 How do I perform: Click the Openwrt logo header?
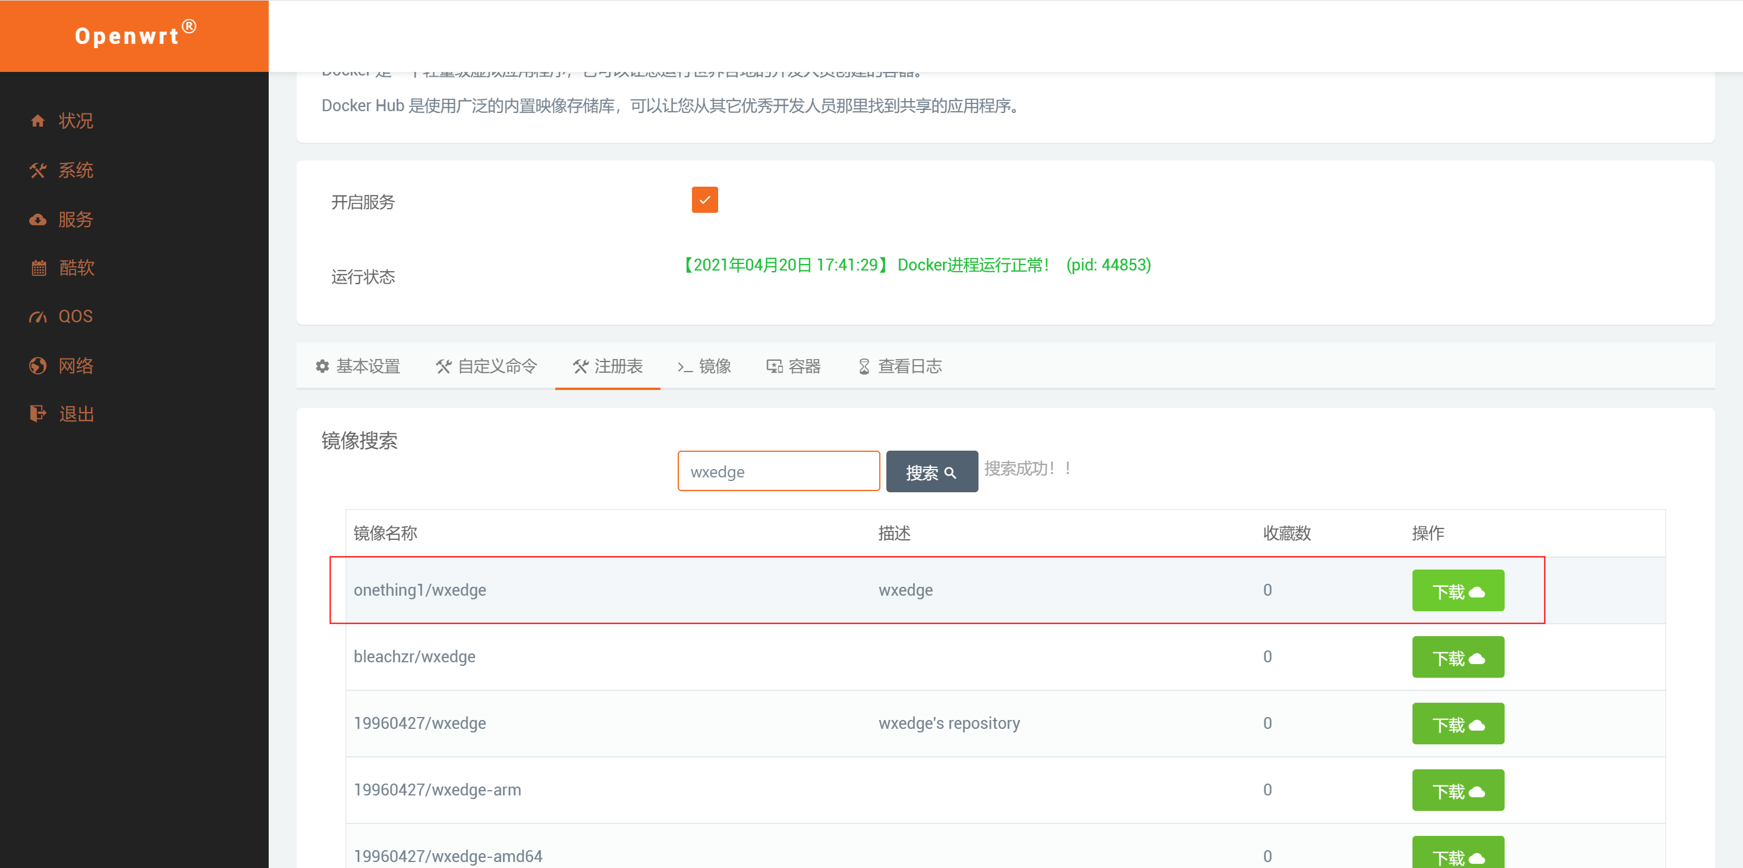tap(134, 36)
